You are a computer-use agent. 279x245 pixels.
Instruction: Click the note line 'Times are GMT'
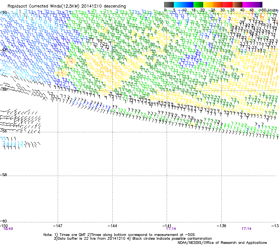[73, 235]
